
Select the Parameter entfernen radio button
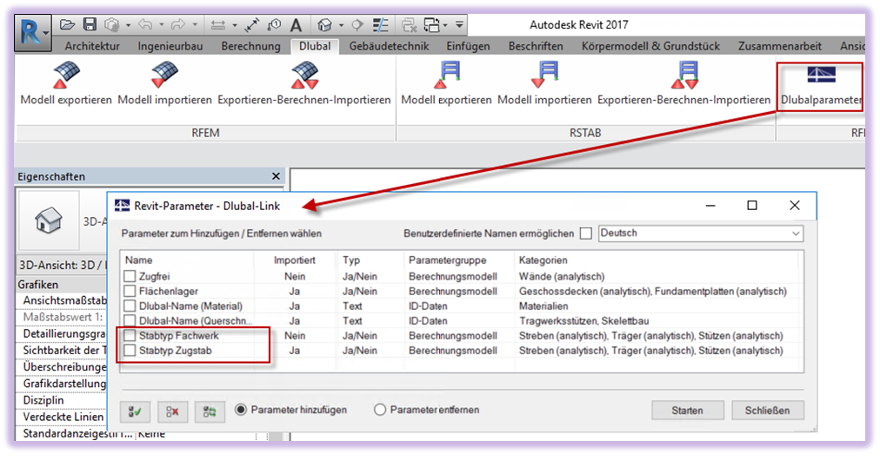pos(380,410)
